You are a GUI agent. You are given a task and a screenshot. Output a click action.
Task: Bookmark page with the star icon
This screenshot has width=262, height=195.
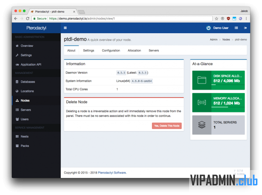[217, 18]
